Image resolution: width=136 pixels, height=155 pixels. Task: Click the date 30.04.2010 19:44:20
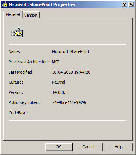coord(71,72)
